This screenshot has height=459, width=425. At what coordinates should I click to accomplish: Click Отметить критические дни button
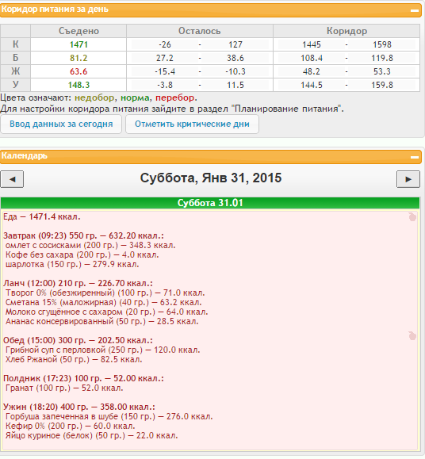pyautogui.click(x=192, y=124)
